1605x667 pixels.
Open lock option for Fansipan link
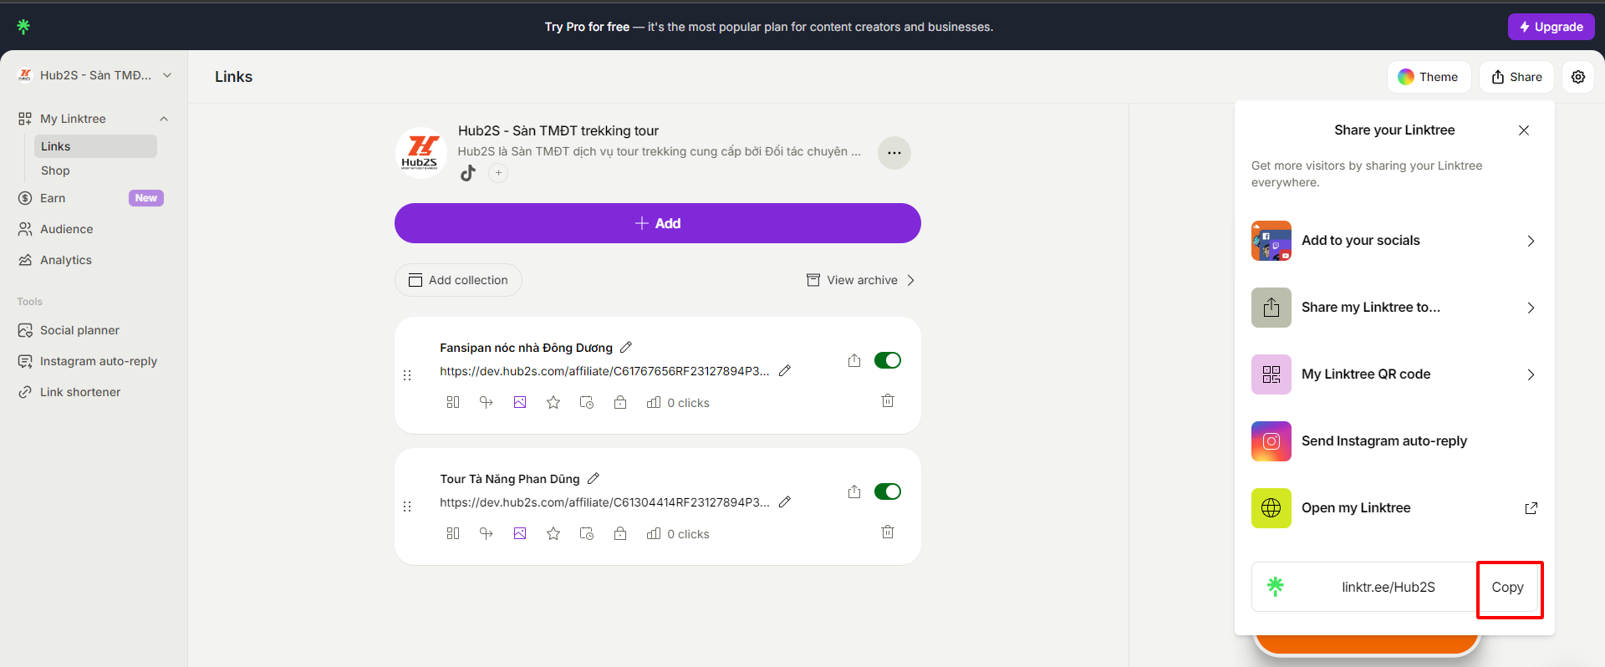(x=620, y=402)
